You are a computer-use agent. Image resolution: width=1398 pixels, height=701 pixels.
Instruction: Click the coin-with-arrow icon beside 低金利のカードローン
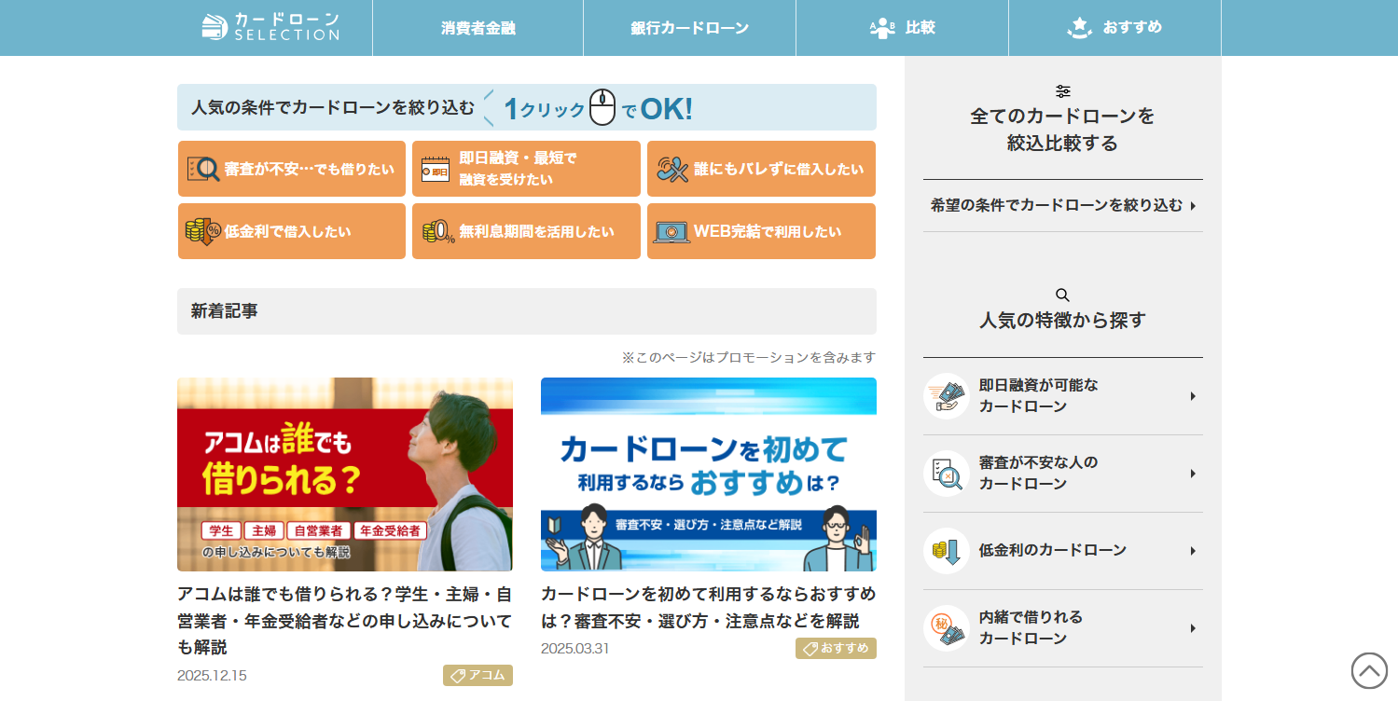946,550
